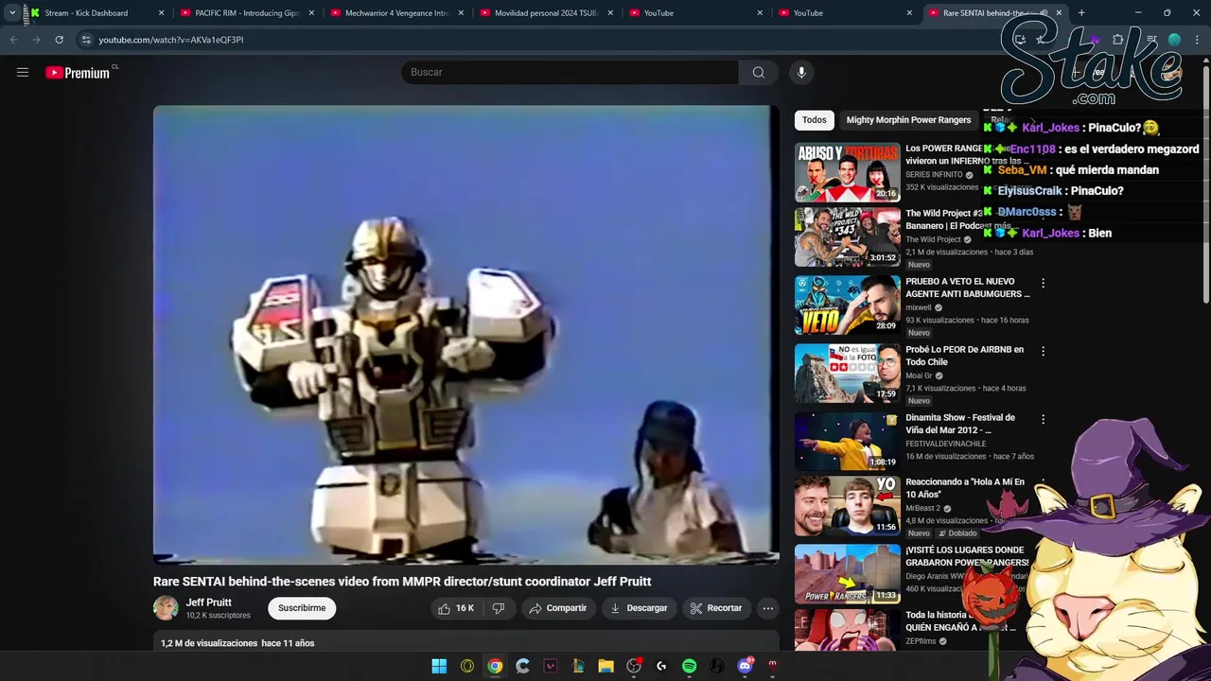Open Opera GX from the taskbar
Screen dimensions: 1211x681
[467, 666]
